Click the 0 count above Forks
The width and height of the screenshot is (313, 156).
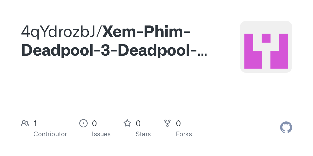[x=178, y=123]
